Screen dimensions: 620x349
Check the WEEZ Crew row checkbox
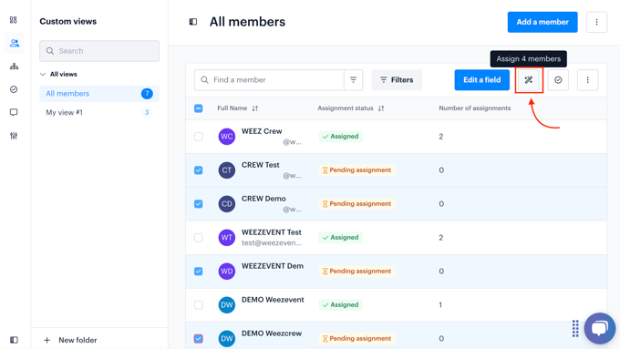click(199, 137)
